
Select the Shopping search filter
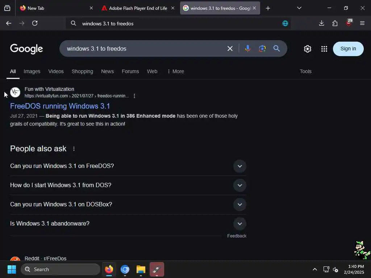pyautogui.click(x=82, y=71)
